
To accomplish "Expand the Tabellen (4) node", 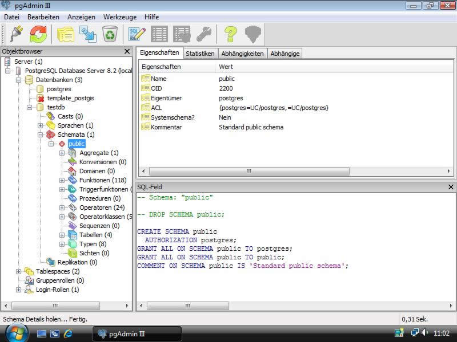I will 62,235.
